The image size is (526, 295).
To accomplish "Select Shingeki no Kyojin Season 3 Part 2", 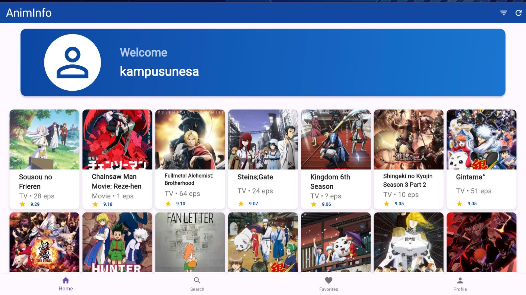I will [408, 180].
